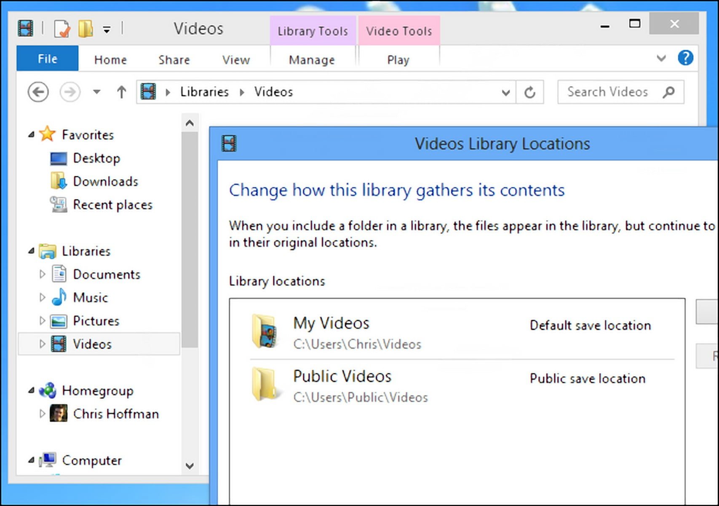Click the Back navigation arrow
719x506 pixels.
click(38, 92)
